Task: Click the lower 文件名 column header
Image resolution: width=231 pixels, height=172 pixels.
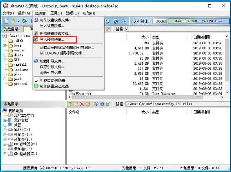Action: click(74, 112)
